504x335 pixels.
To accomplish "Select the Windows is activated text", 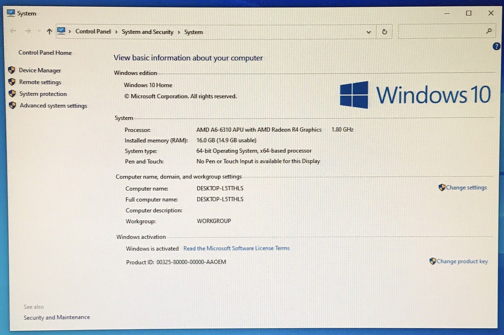I will tap(152, 249).
